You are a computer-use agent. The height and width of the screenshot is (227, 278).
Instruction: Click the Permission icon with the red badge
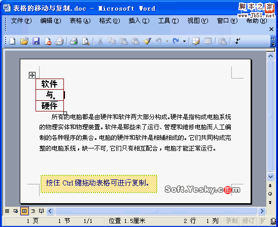point(48,41)
